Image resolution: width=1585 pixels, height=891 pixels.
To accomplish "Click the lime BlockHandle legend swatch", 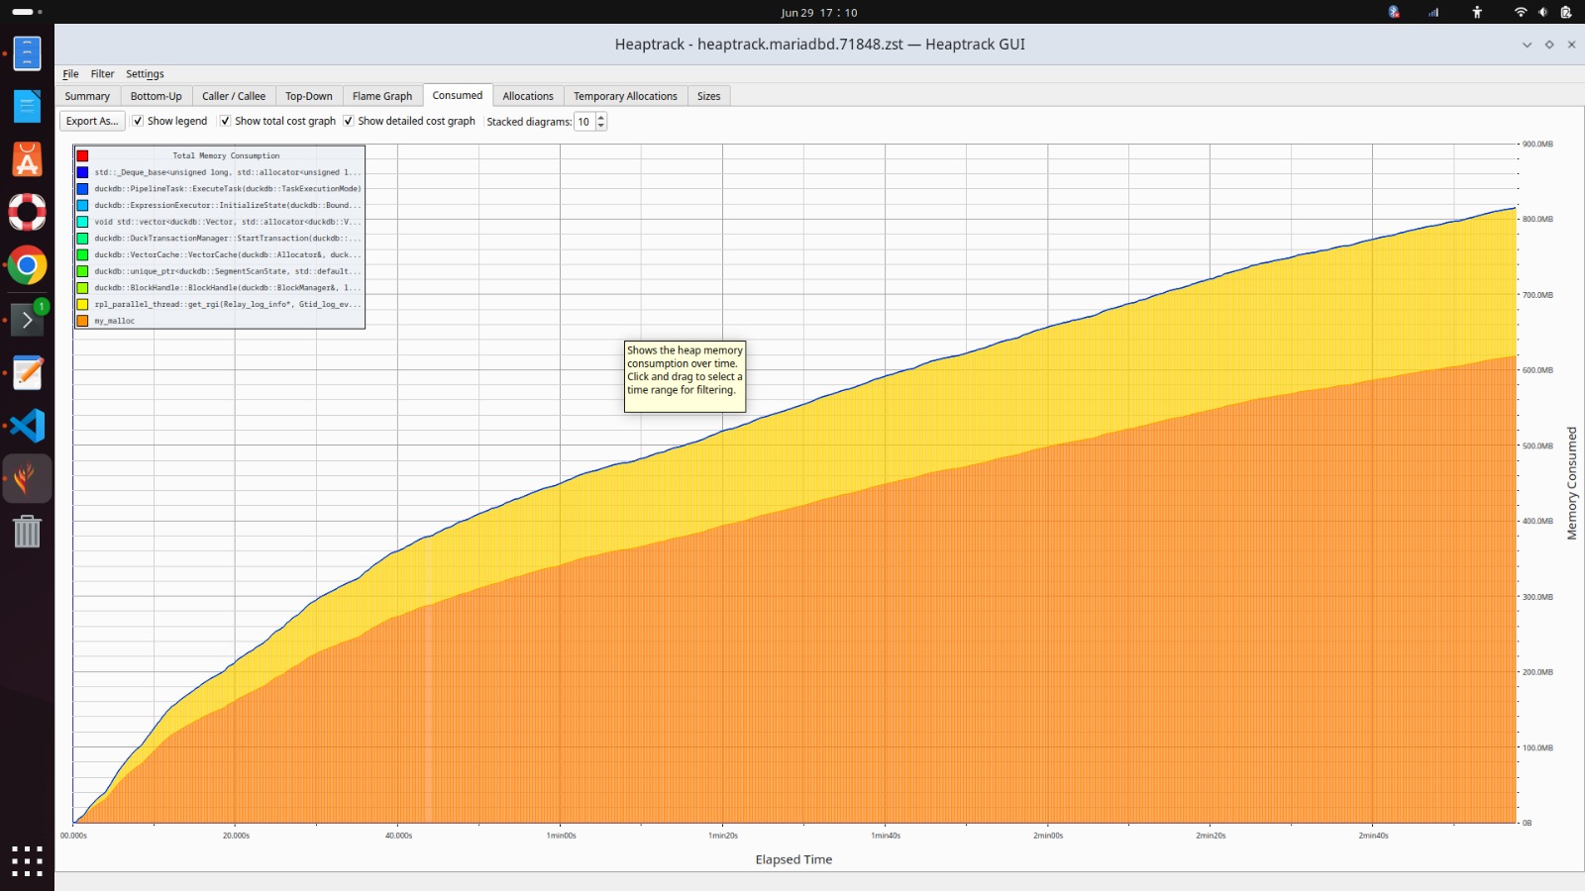I will (82, 288).
